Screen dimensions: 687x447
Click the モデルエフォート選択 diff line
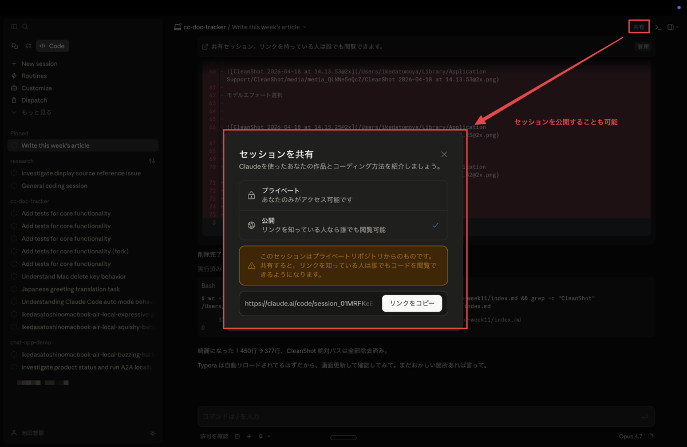coord(255,95)
